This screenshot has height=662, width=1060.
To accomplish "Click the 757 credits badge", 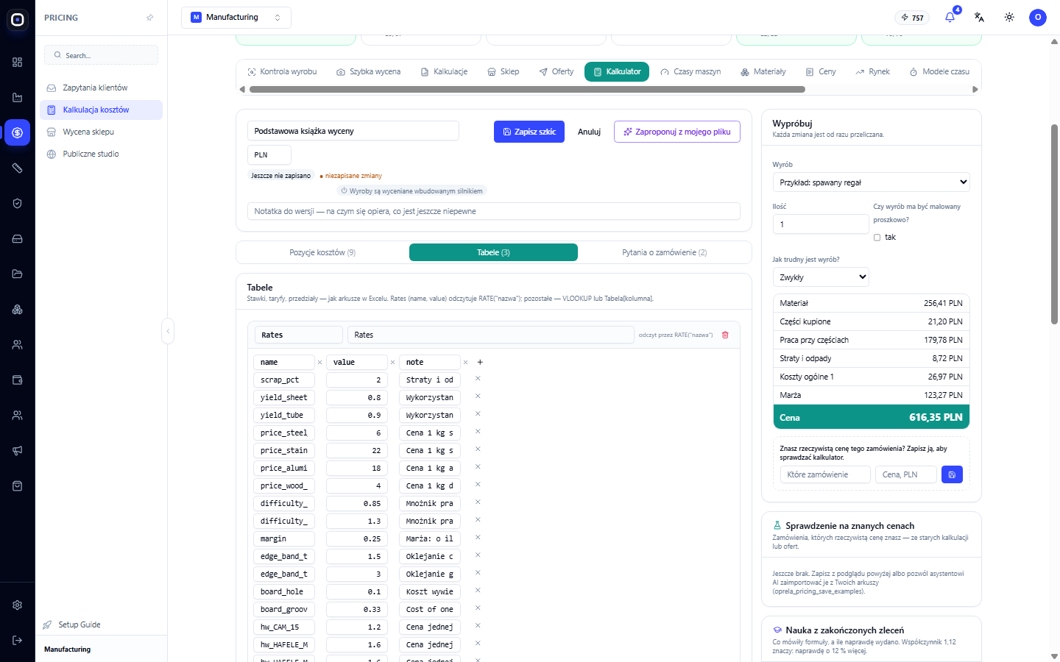I will tap(912, 18).
